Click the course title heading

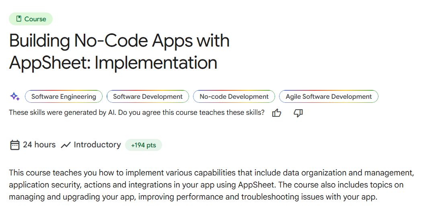tap(119, 52)
